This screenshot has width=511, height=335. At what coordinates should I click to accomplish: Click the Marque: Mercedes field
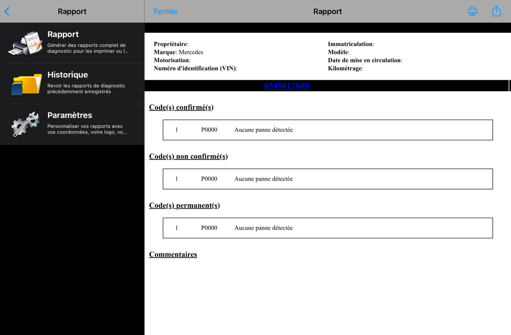click(x=178, y=52)
